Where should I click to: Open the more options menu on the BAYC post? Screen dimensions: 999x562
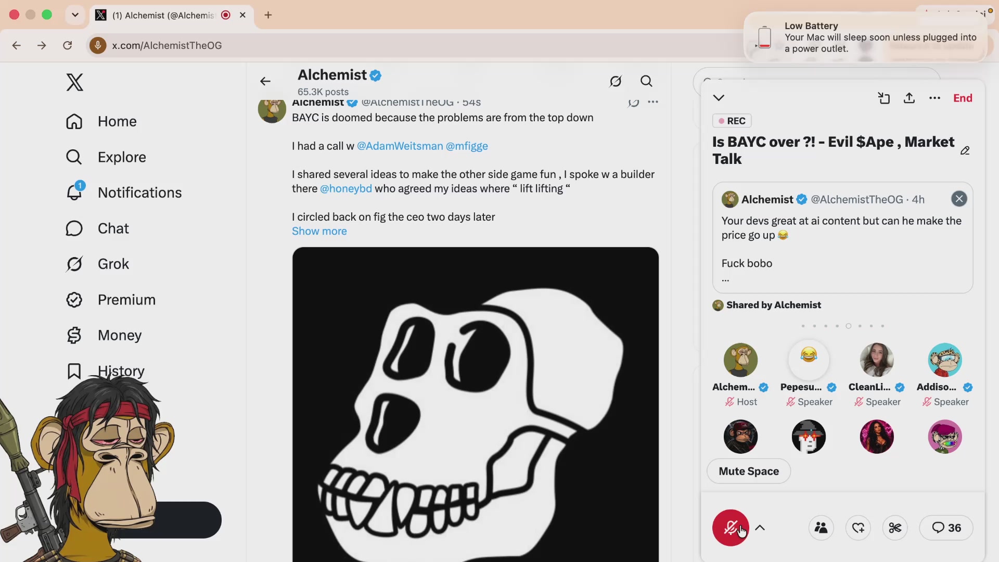pyautogui.click(x=653, y=102)
